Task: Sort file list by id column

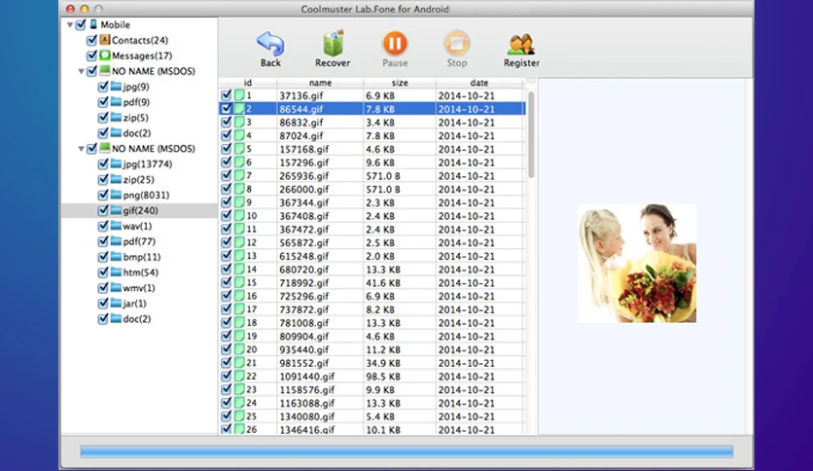Action: coord(248,83)
